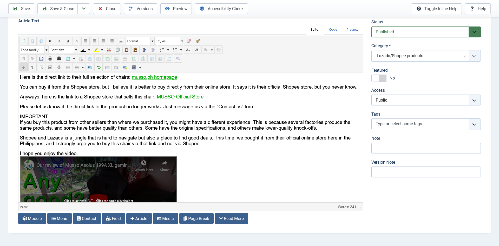Pick the text color swatch
The height and width of the screenshot is (246, 499).
(x=83, y=50)
